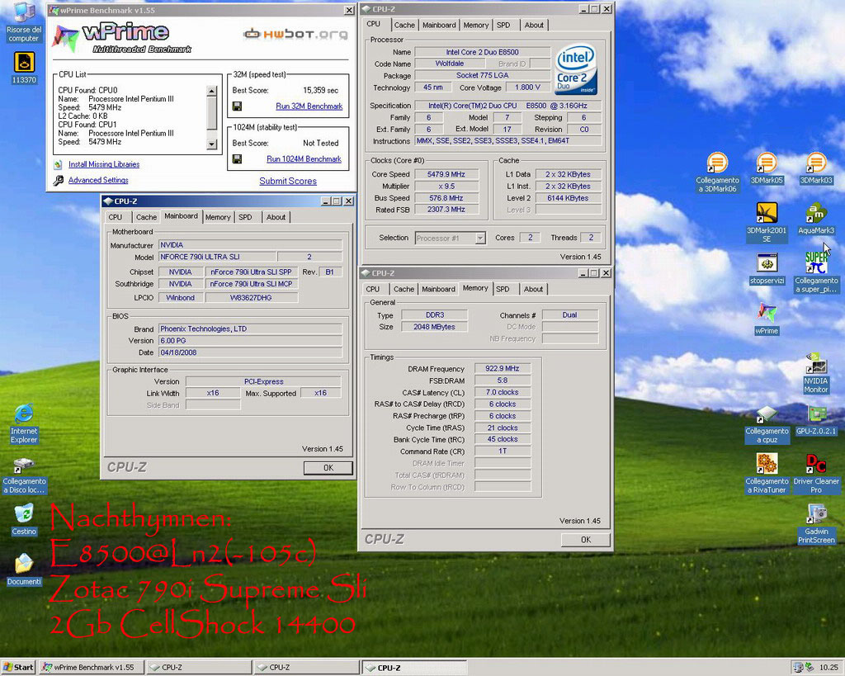845x676 pixels.
Task: Open Risorse del computer desktop icon
Action: click(x=24, y=21)
